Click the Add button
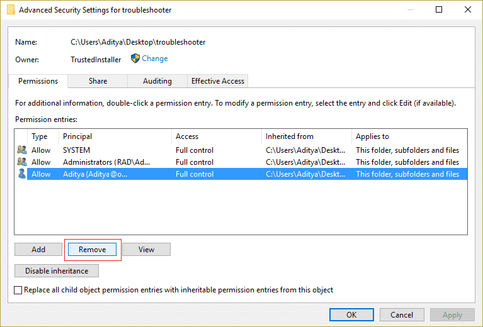Screen dimensions: 483x327 (x=38, y=250)
